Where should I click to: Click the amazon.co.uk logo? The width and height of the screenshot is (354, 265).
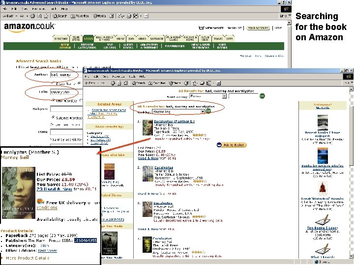pos(29,27)
